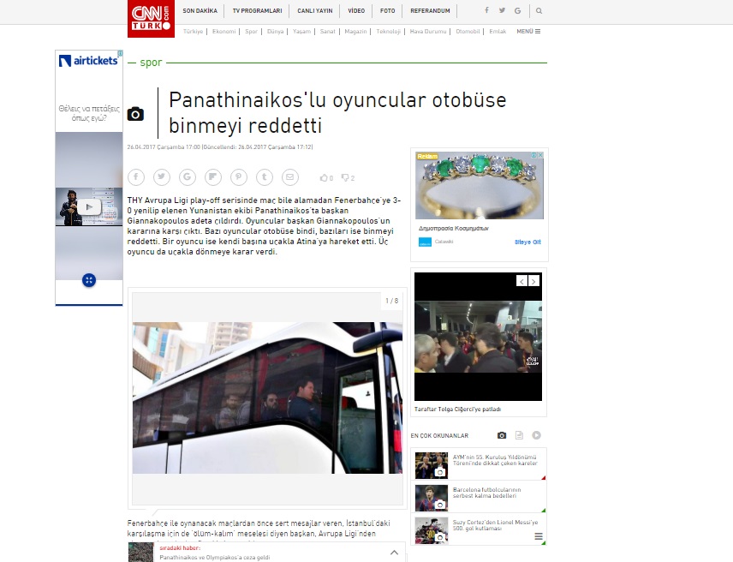The image size is (733, 562).
Task: Go to Teknoloji category
Action: 389,32
